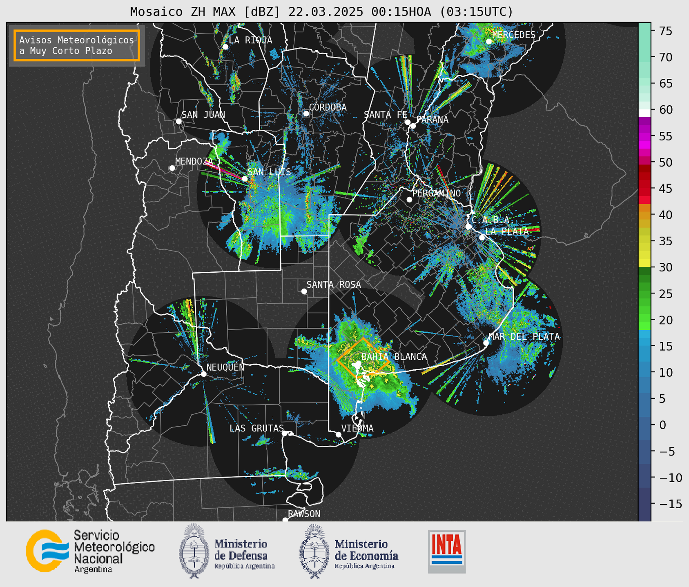Select the Santa Fe city marker

pyautogui.click(x=408, y=122)
